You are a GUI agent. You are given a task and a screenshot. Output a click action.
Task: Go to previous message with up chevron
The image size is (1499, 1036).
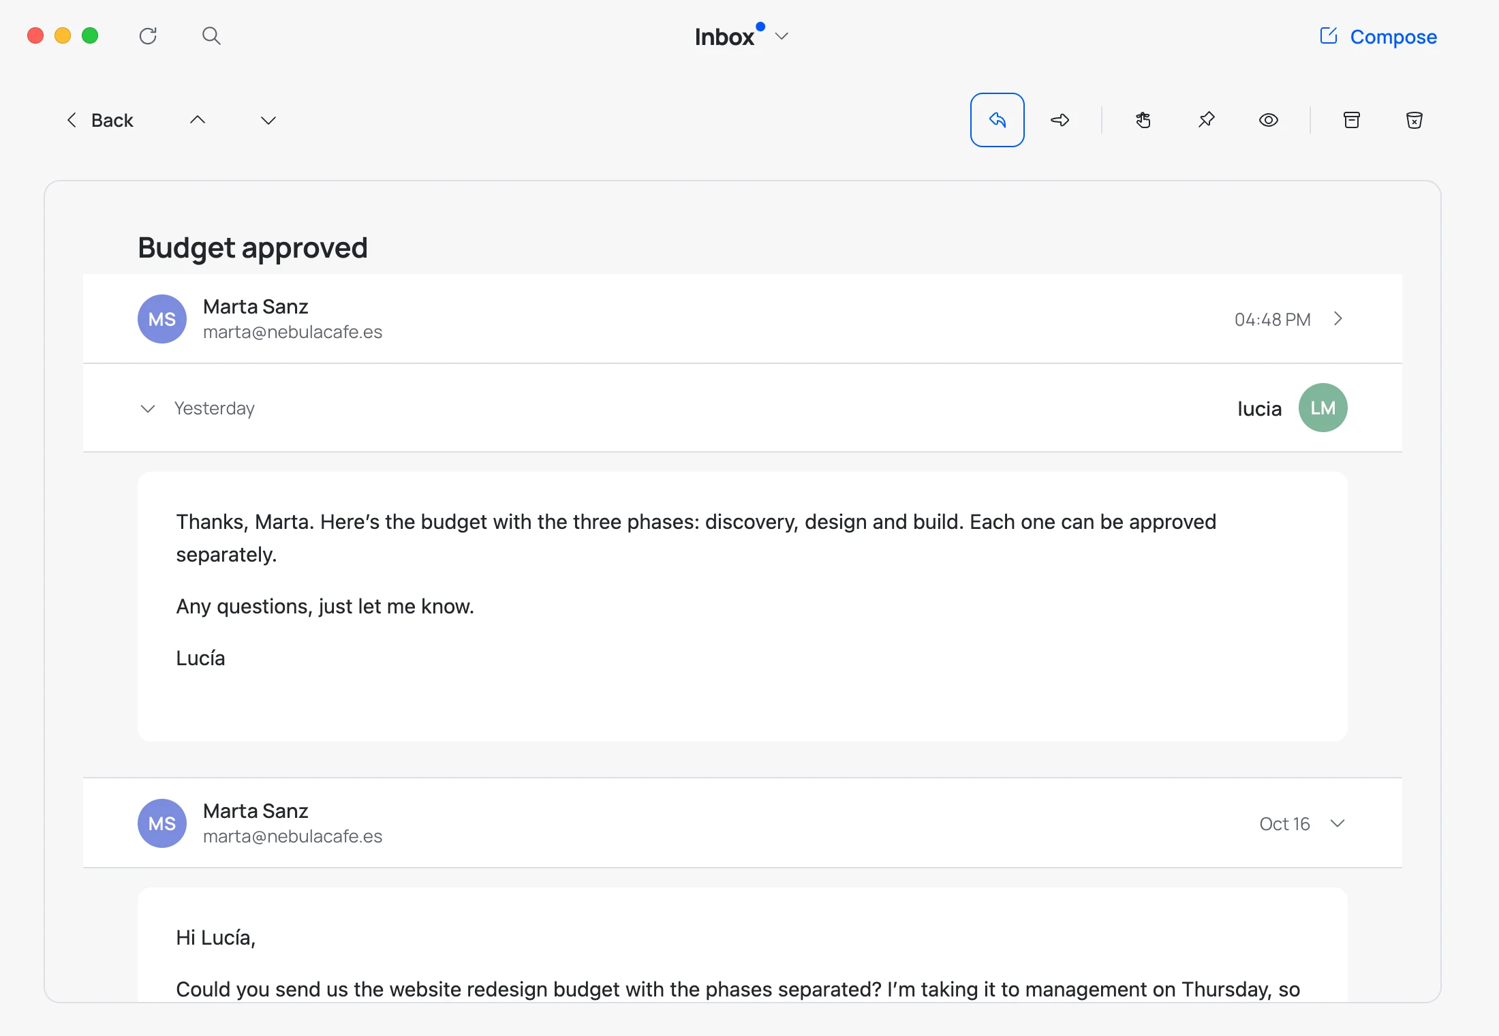click(198, 121)
